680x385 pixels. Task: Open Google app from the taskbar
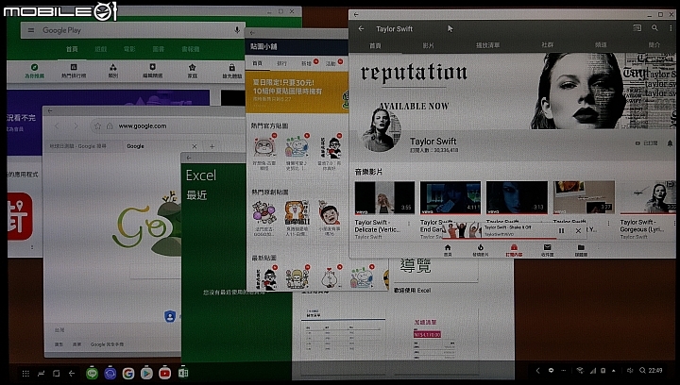click(128, 373)
